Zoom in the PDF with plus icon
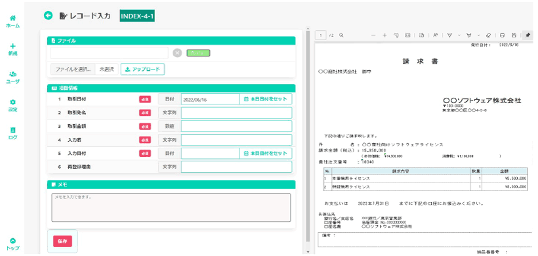 click(x=384, y=35)
